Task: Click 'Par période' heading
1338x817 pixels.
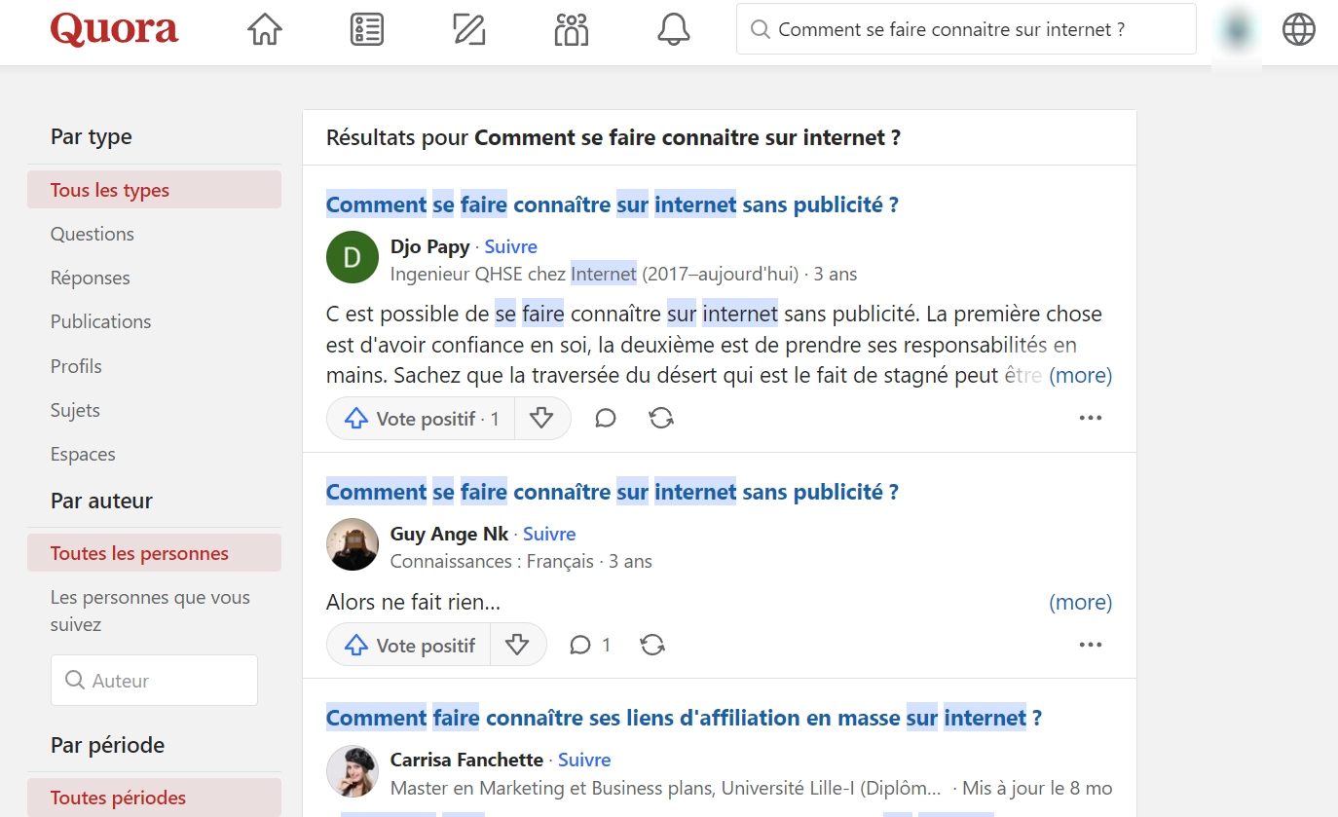Action: (107, 745)
